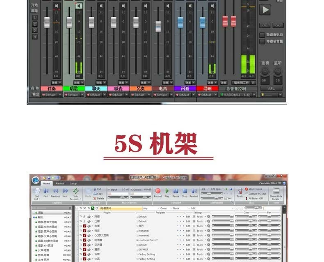The width and height of the screenshot is (324, 262).
Task: Switch to the Record ribbon tab
Action: (x=60, y=183)
